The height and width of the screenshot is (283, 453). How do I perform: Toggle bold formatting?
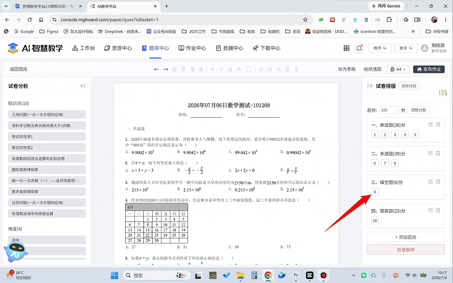(x=213, y=69)
